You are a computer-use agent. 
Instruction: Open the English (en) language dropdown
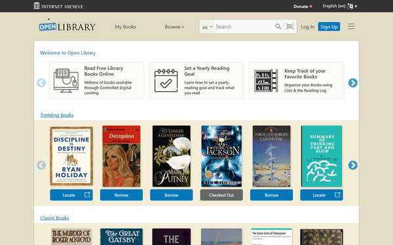pos(339,6)
